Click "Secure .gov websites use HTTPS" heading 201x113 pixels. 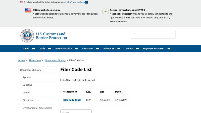127,10
